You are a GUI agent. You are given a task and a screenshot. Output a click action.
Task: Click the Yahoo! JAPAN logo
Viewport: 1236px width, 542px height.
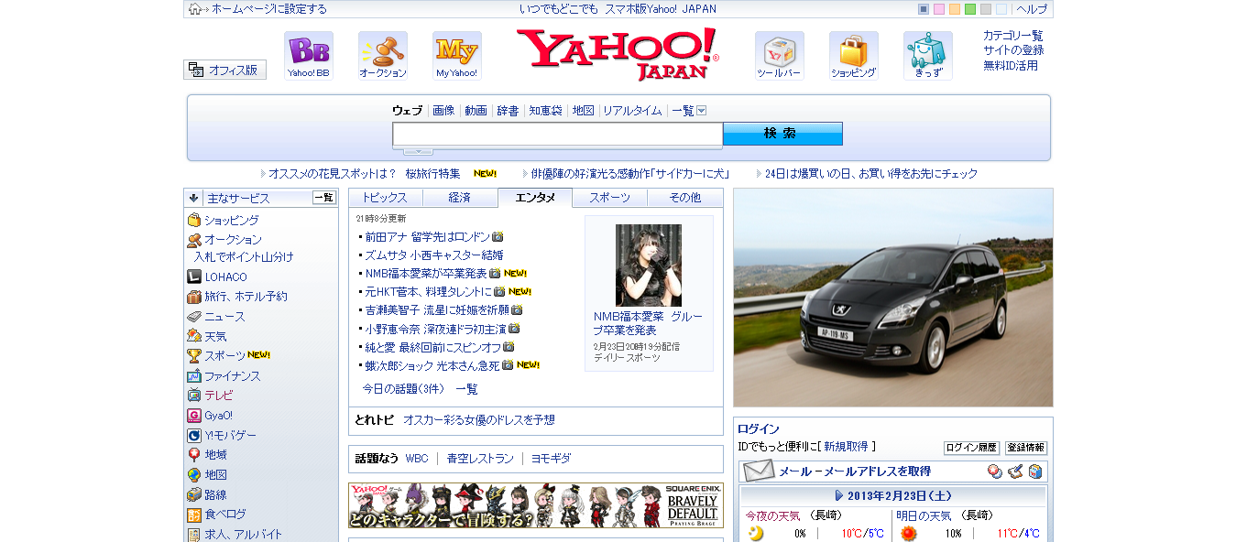coord(618,54)
